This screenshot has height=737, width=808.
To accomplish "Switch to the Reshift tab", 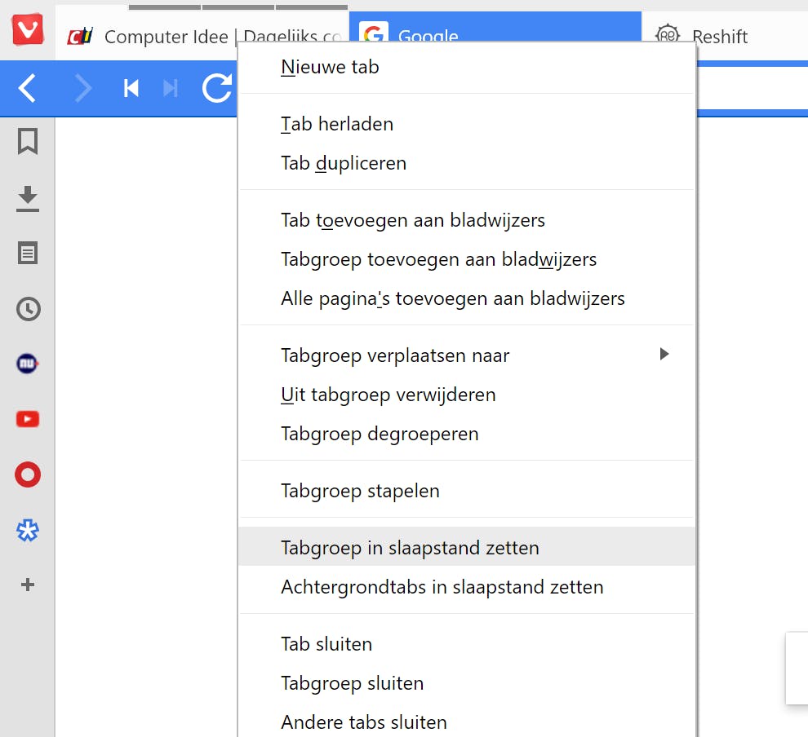I will (x=720, y=36).
